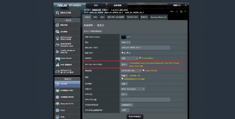This screenshot has width=235, height=119.
Task: Click the ASUS logo
Action: click(x=62, y=6)
